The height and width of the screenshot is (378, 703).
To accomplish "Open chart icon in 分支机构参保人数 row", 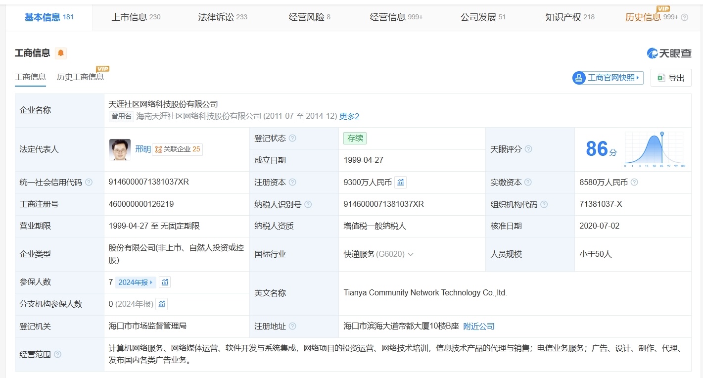I will coord(162,304).
